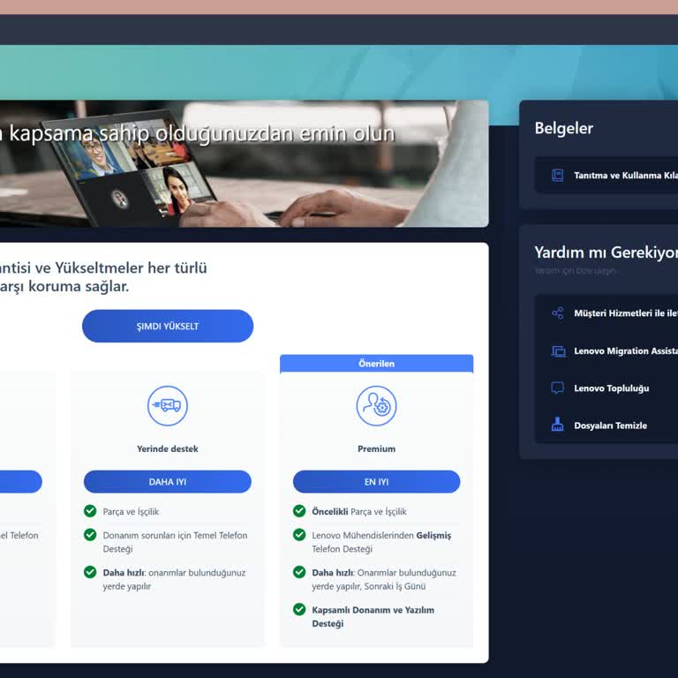Click the share icon for Müşteri Hizmetleri
The height and width of the screenshot is (678, 678).
[557, 313]
